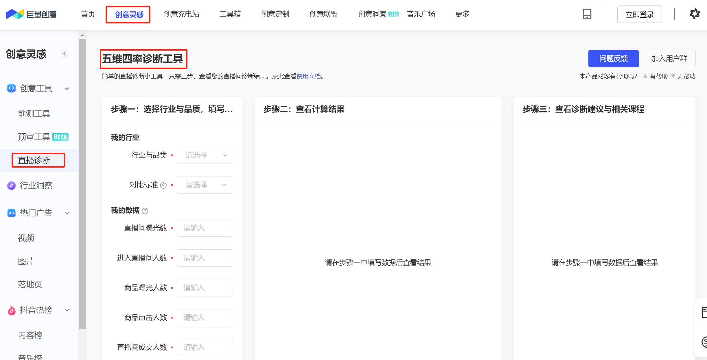This screenshot has width=707, height=360.
Task: Open 音乐广场 in top navigation
Action: (x=421, y=14)
